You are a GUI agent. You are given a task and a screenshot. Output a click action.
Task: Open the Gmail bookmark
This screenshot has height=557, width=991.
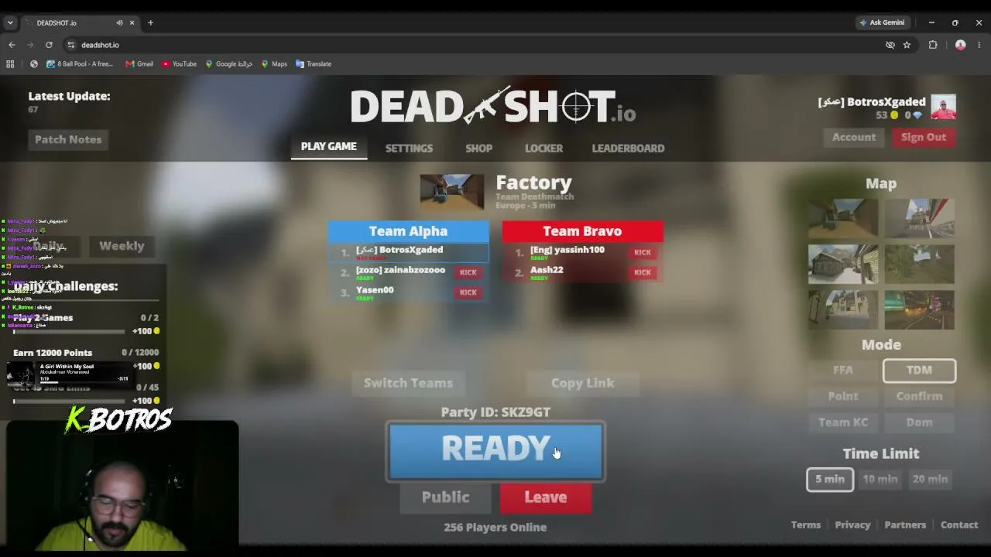coord(139,64)
